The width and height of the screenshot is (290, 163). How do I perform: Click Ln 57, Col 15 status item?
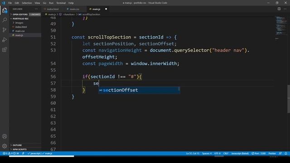point(193,153)
